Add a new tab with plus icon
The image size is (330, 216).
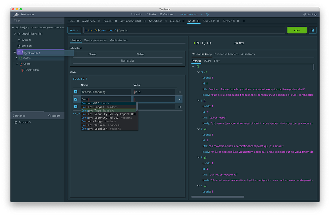244,21
